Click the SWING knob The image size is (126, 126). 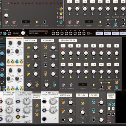click(6, 15)
